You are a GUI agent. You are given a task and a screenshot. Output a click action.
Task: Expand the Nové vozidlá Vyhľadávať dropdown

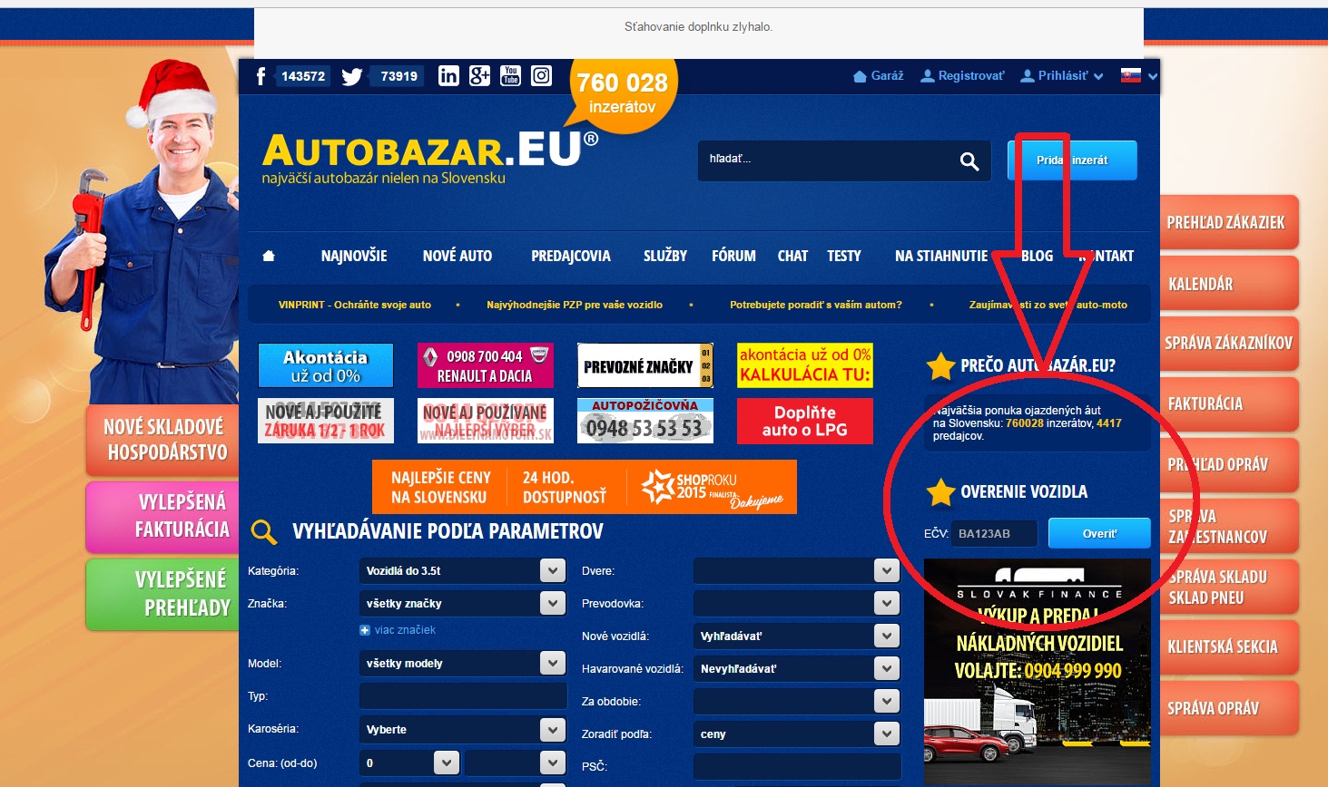pos(797,636)
